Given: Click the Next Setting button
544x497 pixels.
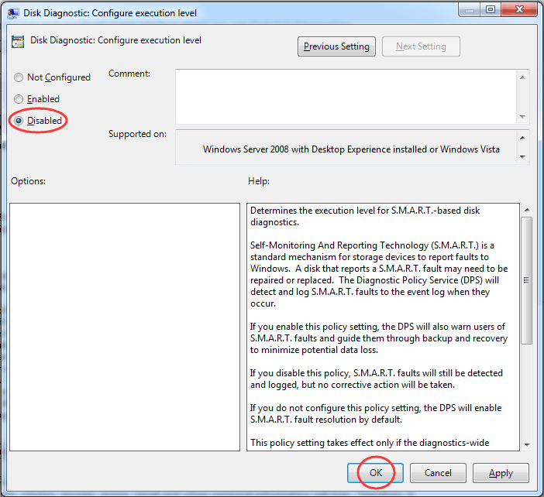Looking at the screenshot, I should [x=421, y=46].
